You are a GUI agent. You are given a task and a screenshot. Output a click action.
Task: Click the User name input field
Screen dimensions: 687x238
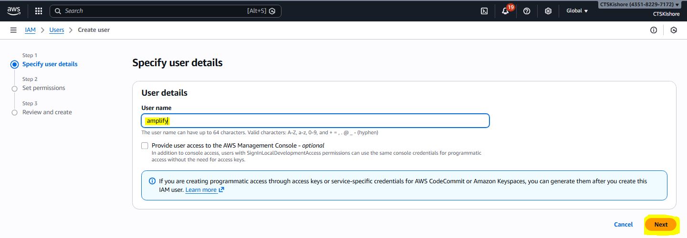pos(315,121)
